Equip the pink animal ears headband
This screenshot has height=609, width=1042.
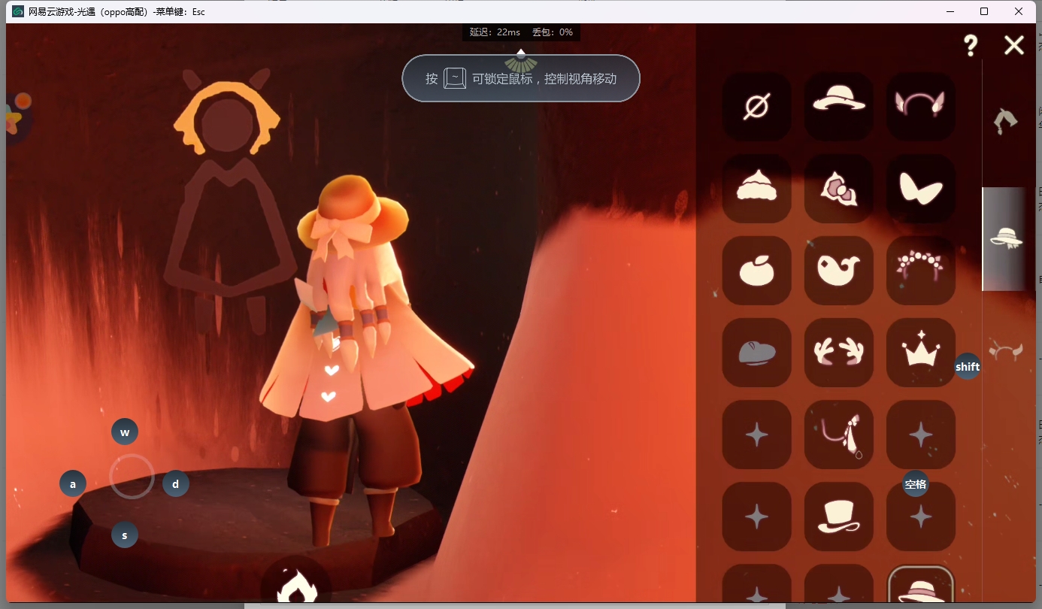(921, 107)
